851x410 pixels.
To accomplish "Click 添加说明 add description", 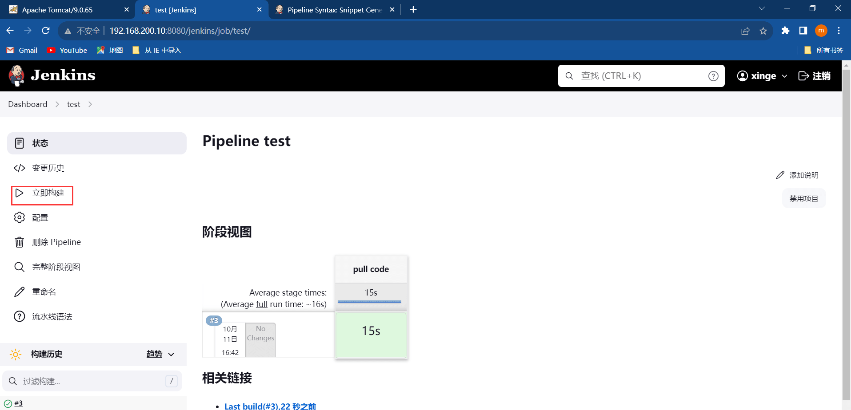I will coord(797,175).
